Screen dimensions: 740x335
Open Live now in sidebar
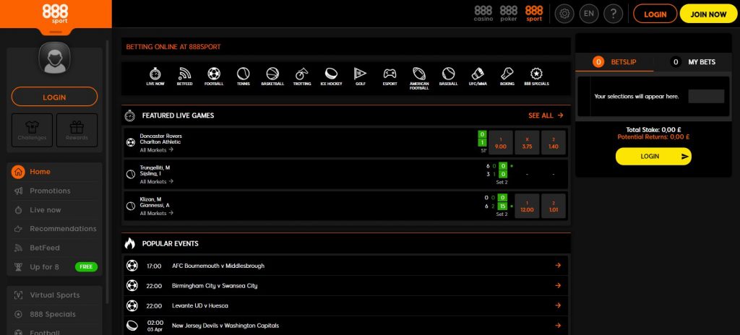tap(54, 210)
